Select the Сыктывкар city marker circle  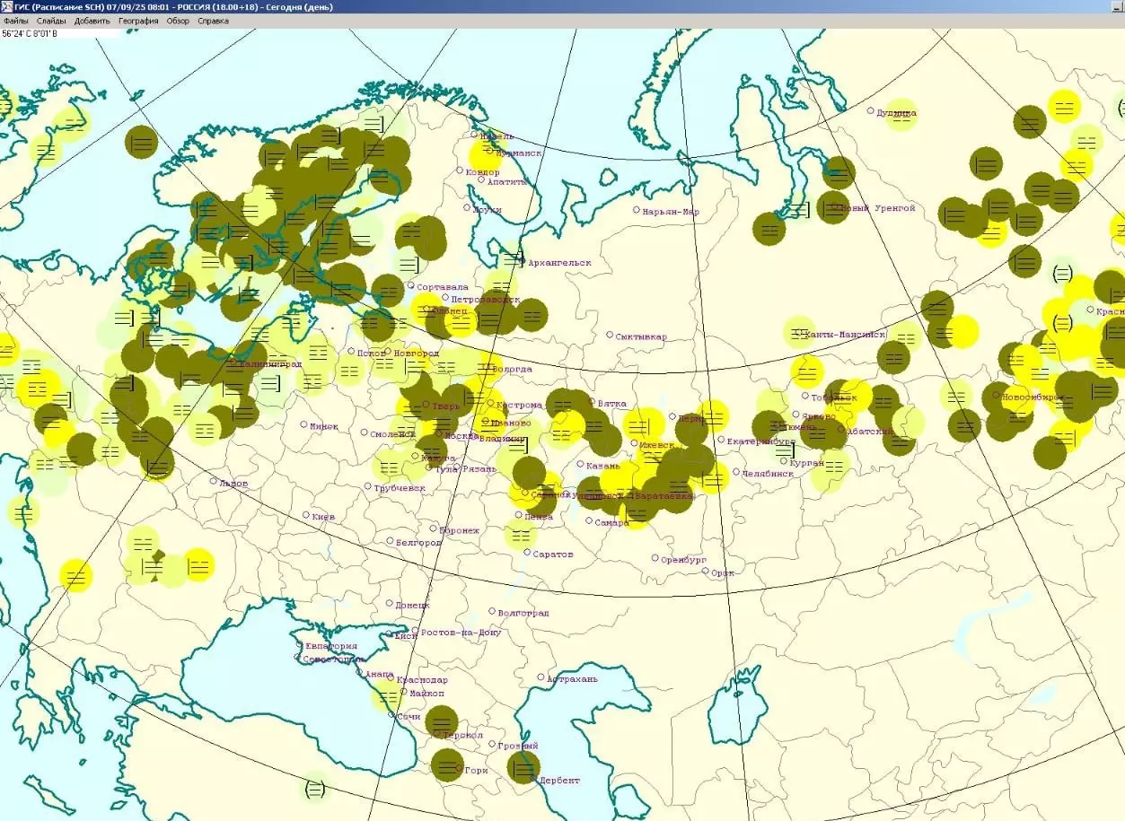[x=610, y=335]
